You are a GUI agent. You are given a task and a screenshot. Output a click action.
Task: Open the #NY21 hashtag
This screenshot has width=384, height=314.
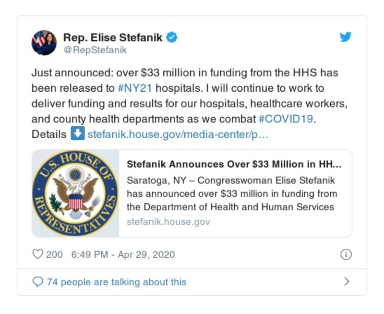(x=132, y=88)
